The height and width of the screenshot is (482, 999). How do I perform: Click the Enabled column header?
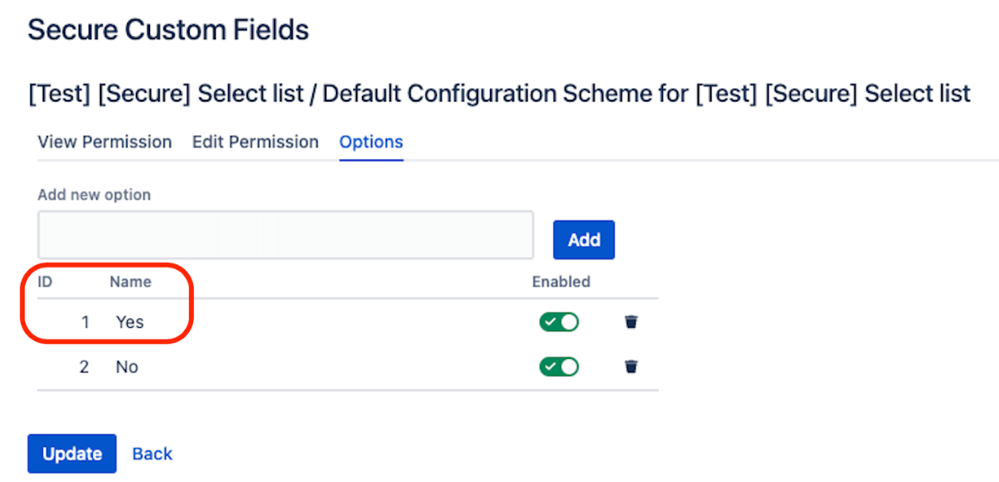(x=561, y=282)
